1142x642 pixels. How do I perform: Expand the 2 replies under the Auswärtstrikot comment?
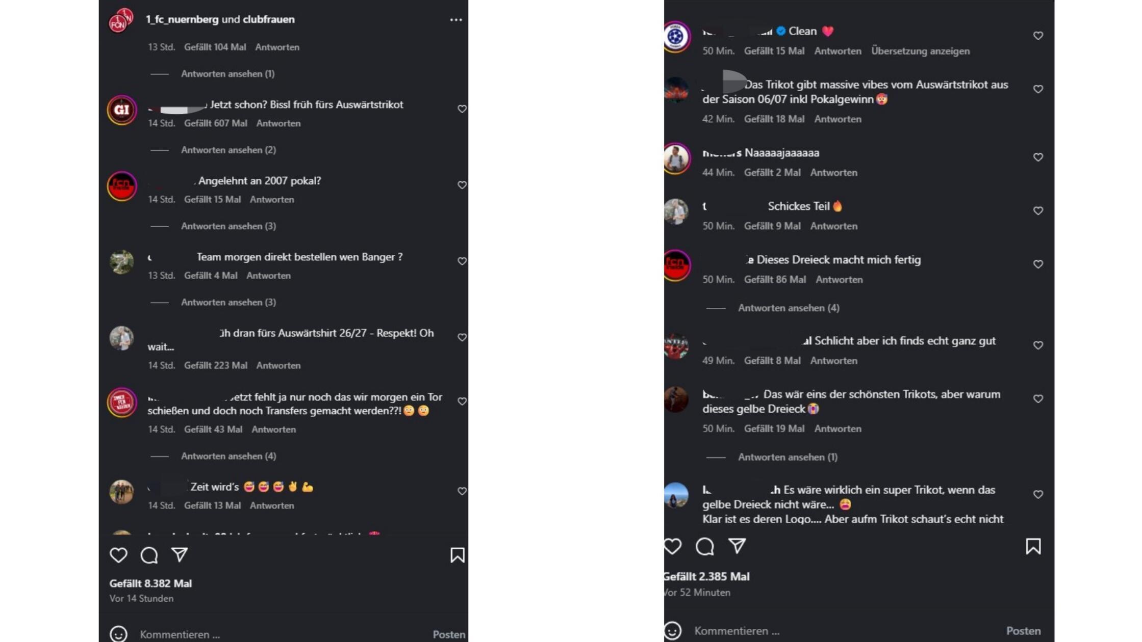(x=228, y=150)
